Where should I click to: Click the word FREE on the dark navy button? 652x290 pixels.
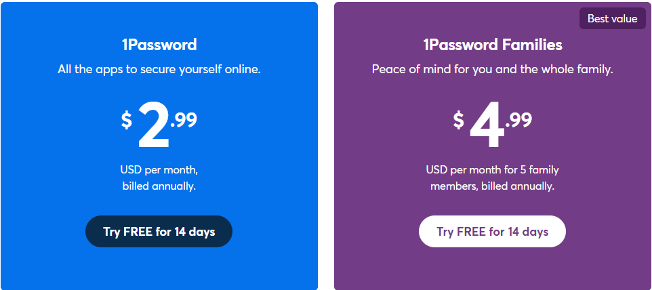[138, 232]
